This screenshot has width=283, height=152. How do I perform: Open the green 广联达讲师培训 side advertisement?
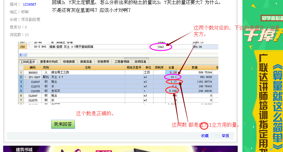(263, 76)
